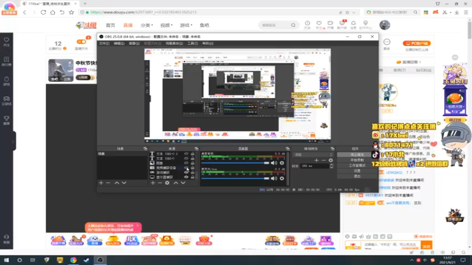The image size is (472, 265).
Task: Open browser address bar dropdown arrow
Action: point(353,12)
